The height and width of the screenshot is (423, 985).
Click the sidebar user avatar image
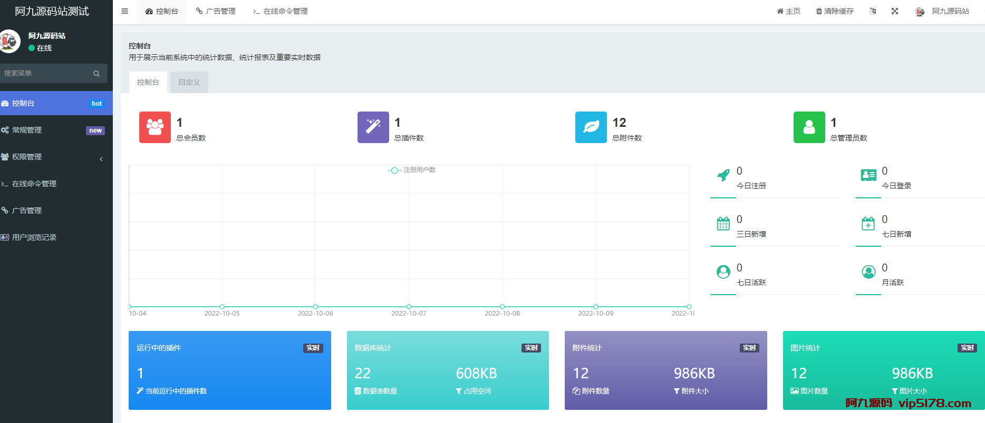coord(9,41)
